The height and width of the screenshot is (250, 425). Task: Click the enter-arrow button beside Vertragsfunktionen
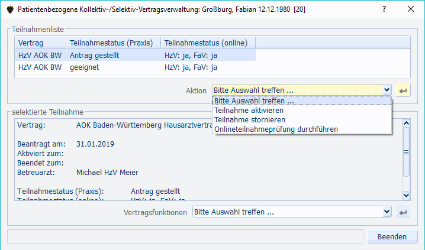pyautogui.click(x=403, y=212)
